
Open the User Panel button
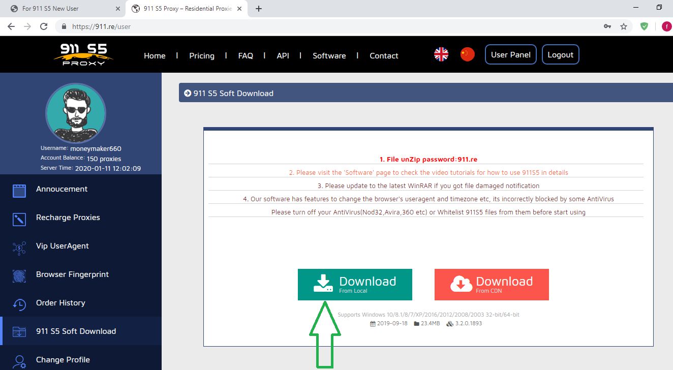[x=510, y=55]
